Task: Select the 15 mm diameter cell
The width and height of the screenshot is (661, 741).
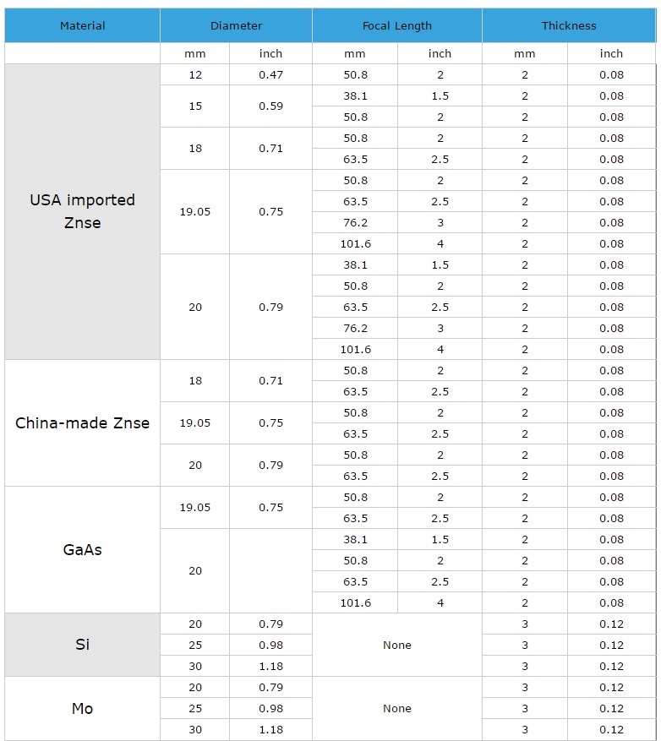Action: pos(195,106)
